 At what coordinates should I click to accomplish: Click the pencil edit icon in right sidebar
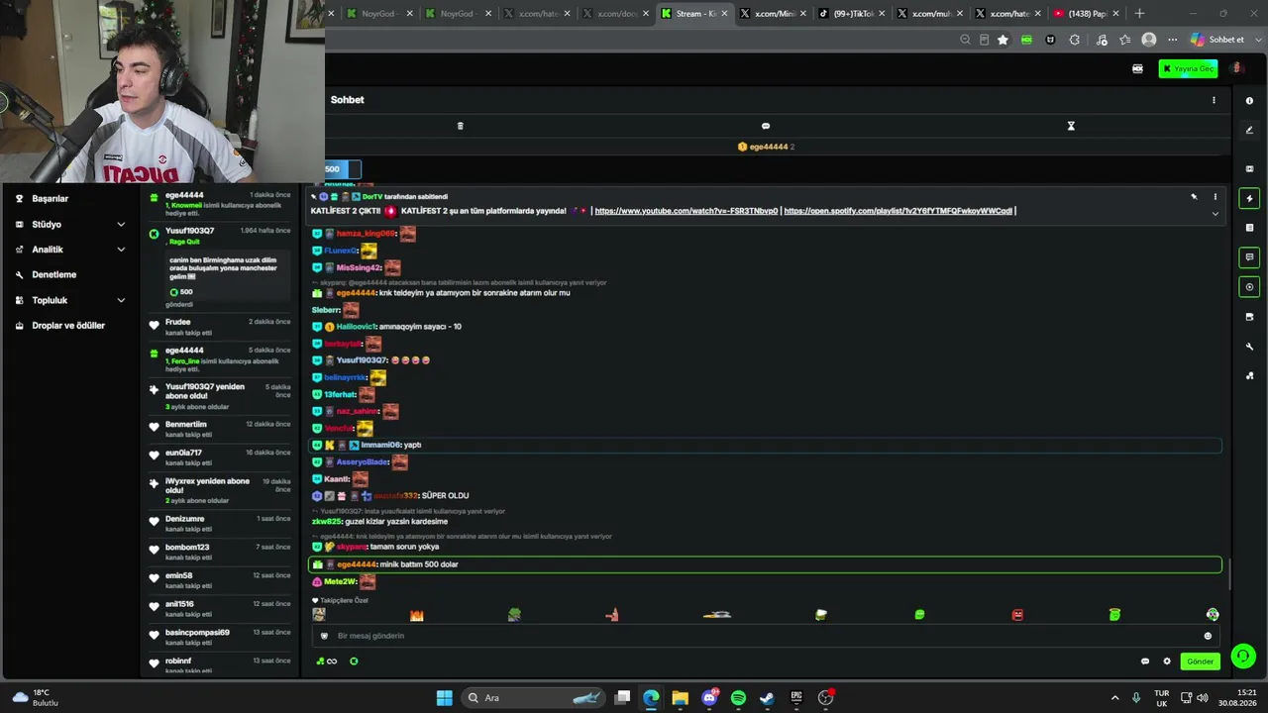coord(1249,130)
